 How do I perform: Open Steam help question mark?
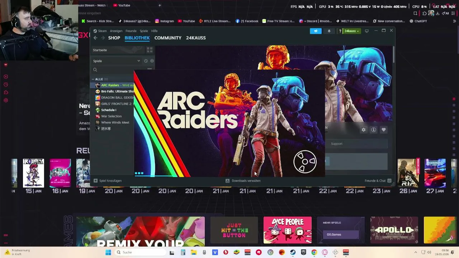pyautogui.click(x=340, y=31)
